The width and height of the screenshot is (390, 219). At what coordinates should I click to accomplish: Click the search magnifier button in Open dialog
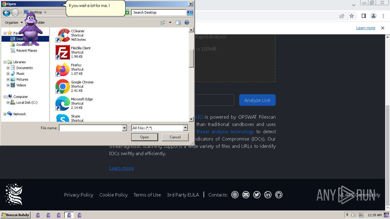point(190,12)
